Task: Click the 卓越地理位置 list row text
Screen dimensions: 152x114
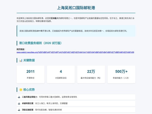Action: 45,103
